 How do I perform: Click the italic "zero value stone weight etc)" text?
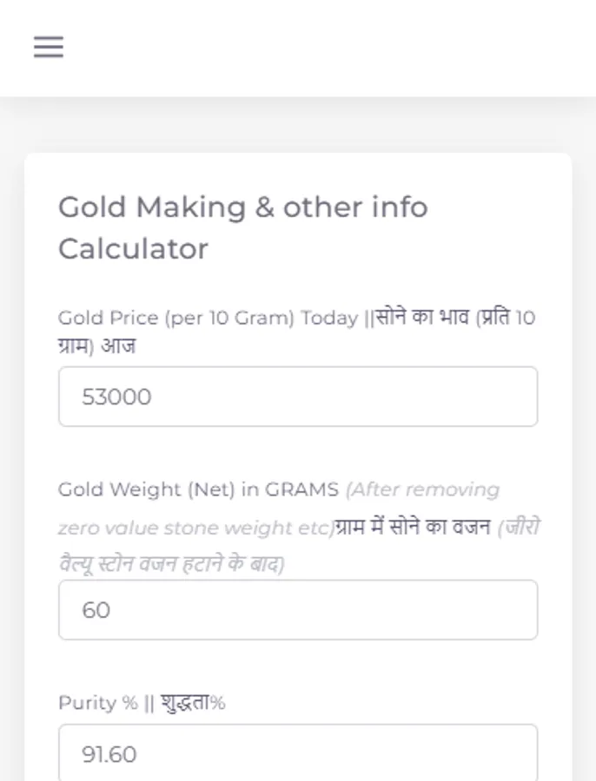195,528
